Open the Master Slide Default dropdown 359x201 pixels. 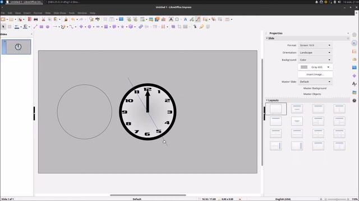point(315,82)
